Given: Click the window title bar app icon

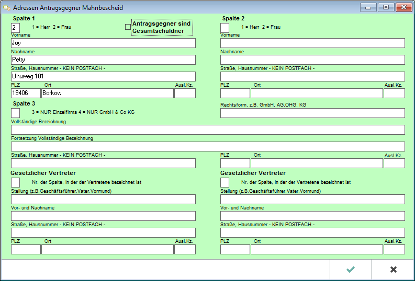Looking at the screenshot, I should pos(7,8).
